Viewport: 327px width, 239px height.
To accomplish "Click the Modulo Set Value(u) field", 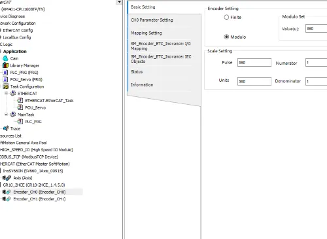I will coord(316,29).
